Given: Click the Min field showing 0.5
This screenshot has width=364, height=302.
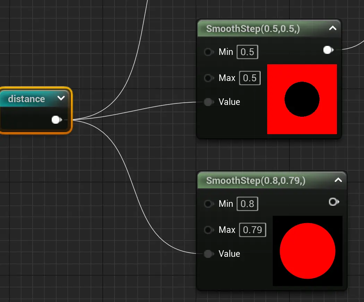Looking at the screenshot, I should [x=247, y=52].
